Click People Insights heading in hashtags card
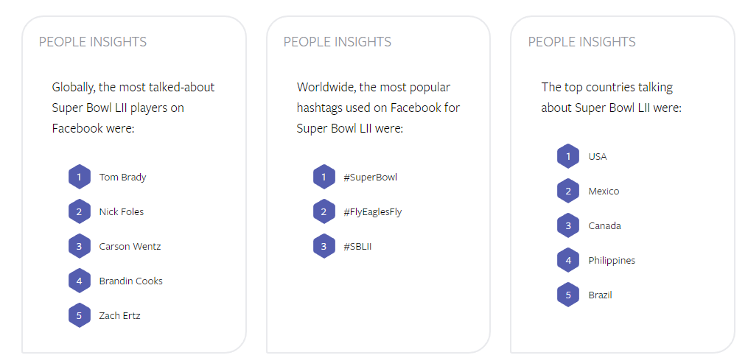The height and width of the screenshot is (358, 748). pyautogui.click(x=338, y=42)
